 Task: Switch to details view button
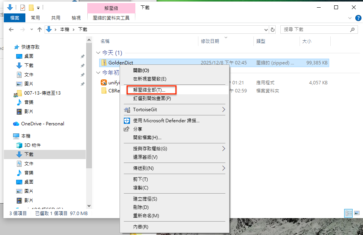[x=349, y=213]
